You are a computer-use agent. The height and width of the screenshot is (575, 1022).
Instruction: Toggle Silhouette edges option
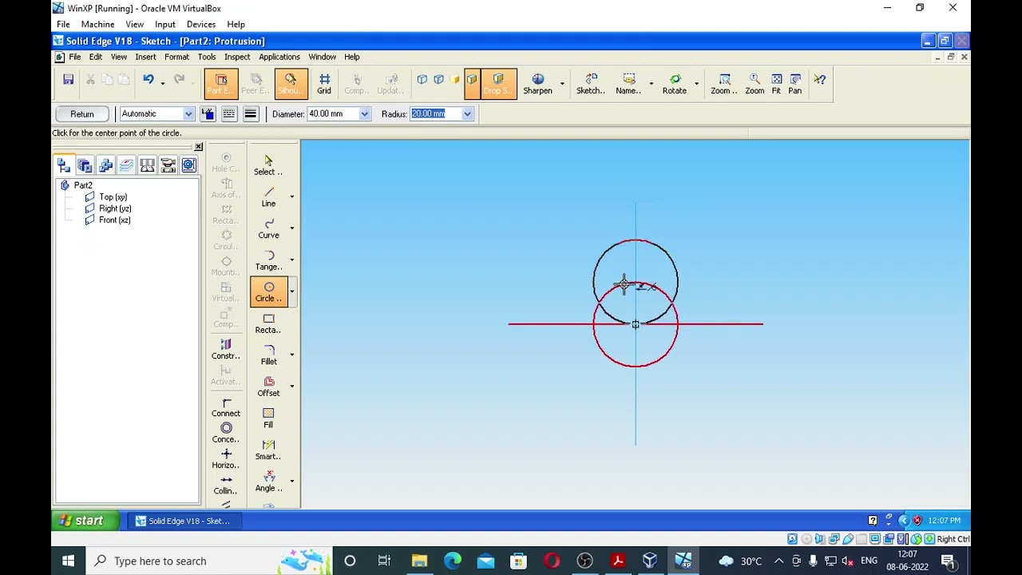(291, 83)
